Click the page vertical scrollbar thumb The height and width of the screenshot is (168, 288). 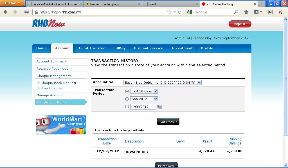(x=286, y=79)
